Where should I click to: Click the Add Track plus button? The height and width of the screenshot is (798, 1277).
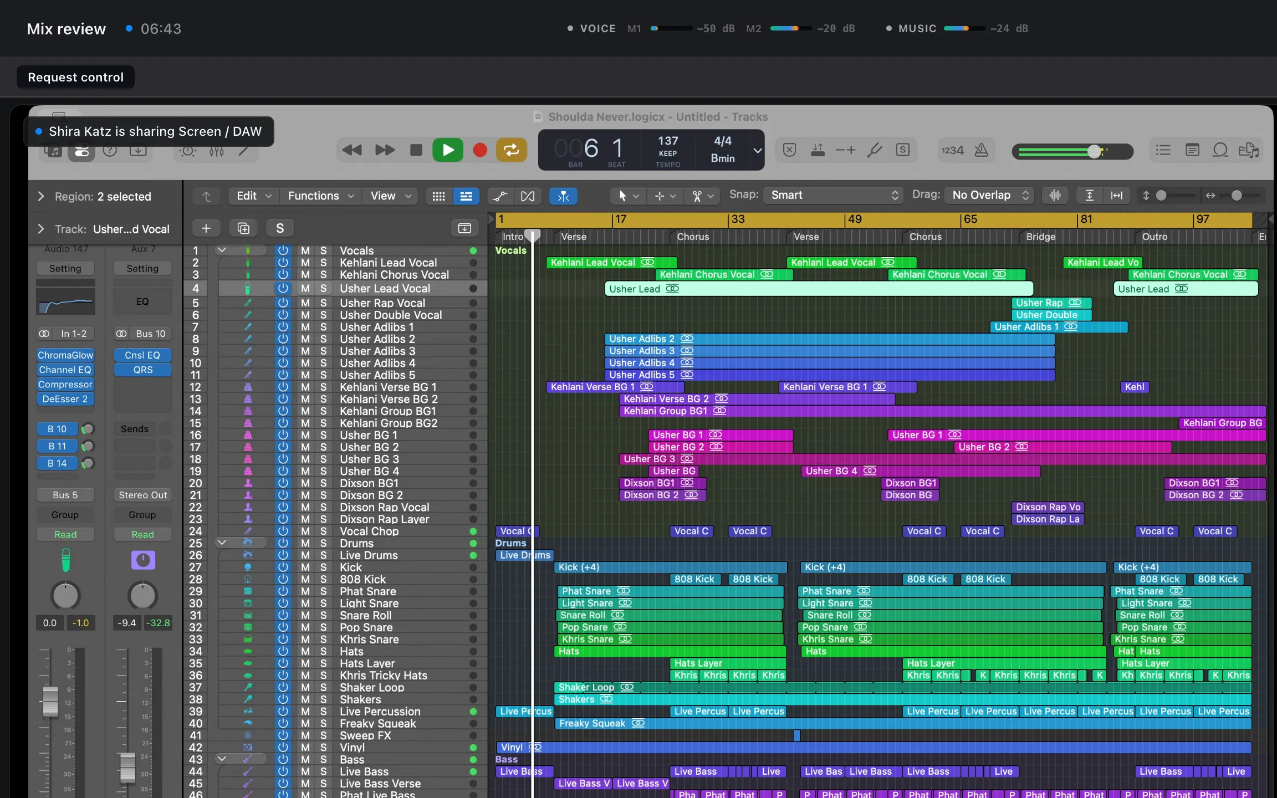(206, 228)
